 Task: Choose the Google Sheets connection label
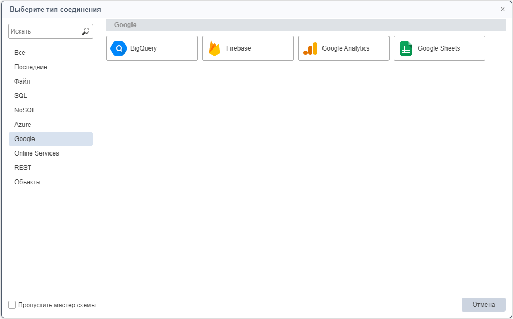tap(438, 48)
